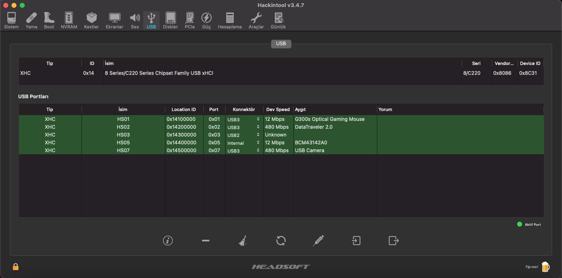Viewport: 562px width, 278px height.
Task: Select HS02 port name cell
Action: 123,127
